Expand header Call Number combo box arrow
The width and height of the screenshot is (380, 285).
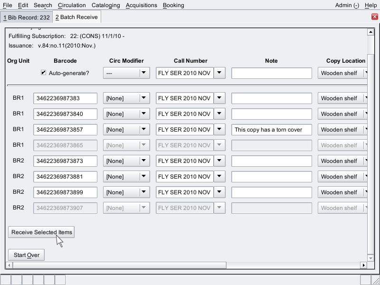(x=219, y=73)
